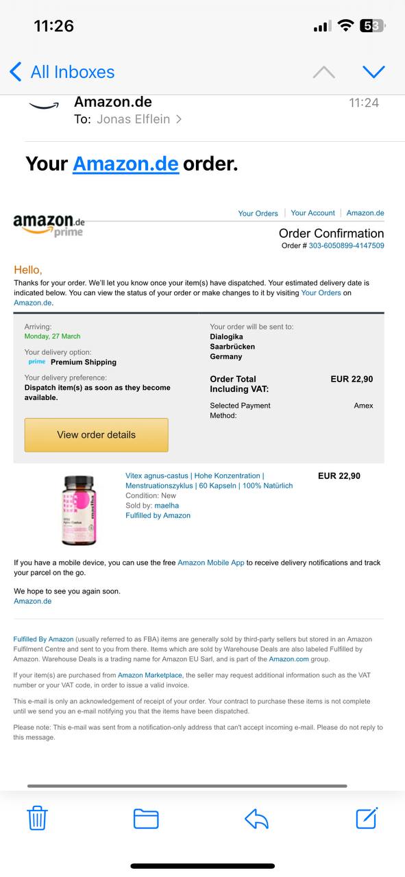Viewport: 405px width, 877px height.
Task: Tap the product bottle thumbnail
Action: point(79,509)
